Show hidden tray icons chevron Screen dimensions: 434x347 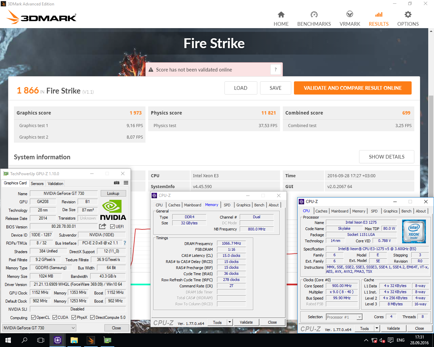point(366,340)
